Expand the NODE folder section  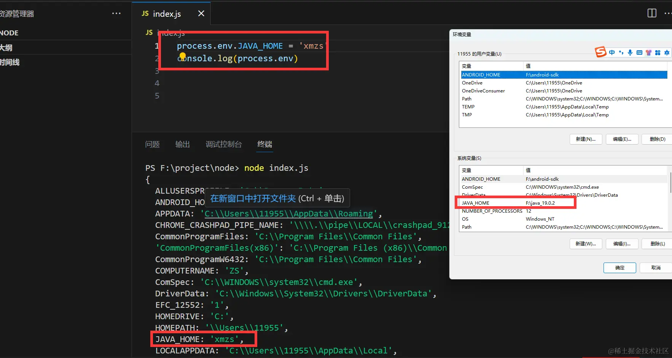pos(65,33)
